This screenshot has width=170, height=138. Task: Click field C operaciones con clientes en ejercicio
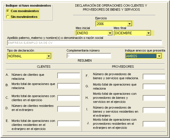(69, 98)
